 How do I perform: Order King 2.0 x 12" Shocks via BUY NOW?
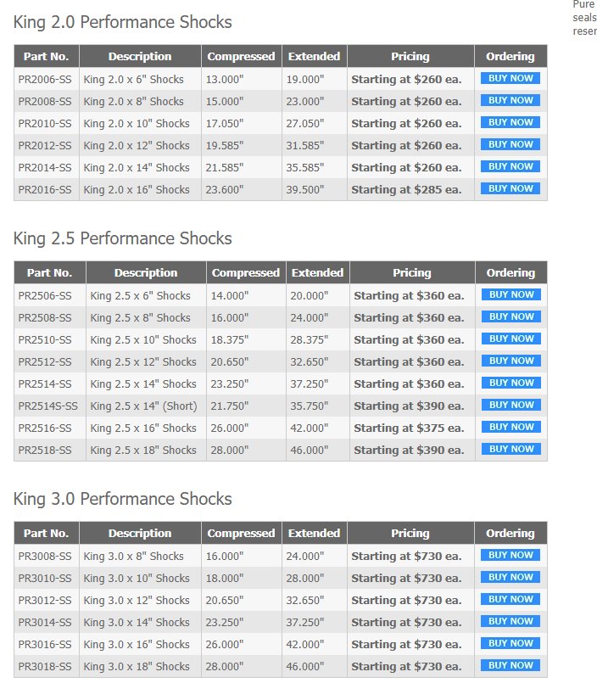point(511,144)
